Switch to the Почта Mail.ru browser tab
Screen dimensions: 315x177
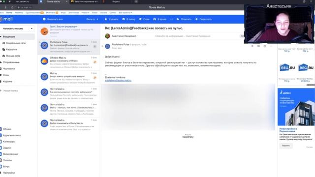(x=54, y=1)
